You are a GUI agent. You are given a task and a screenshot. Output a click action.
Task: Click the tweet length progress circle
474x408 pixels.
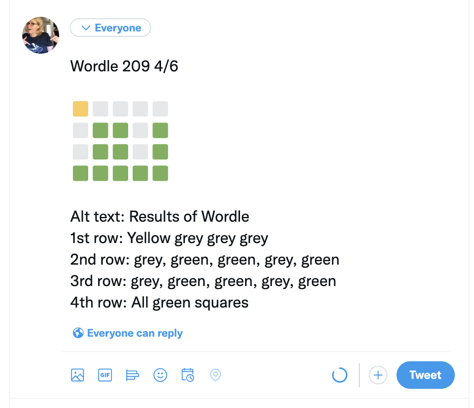click(x=339, y=375)
